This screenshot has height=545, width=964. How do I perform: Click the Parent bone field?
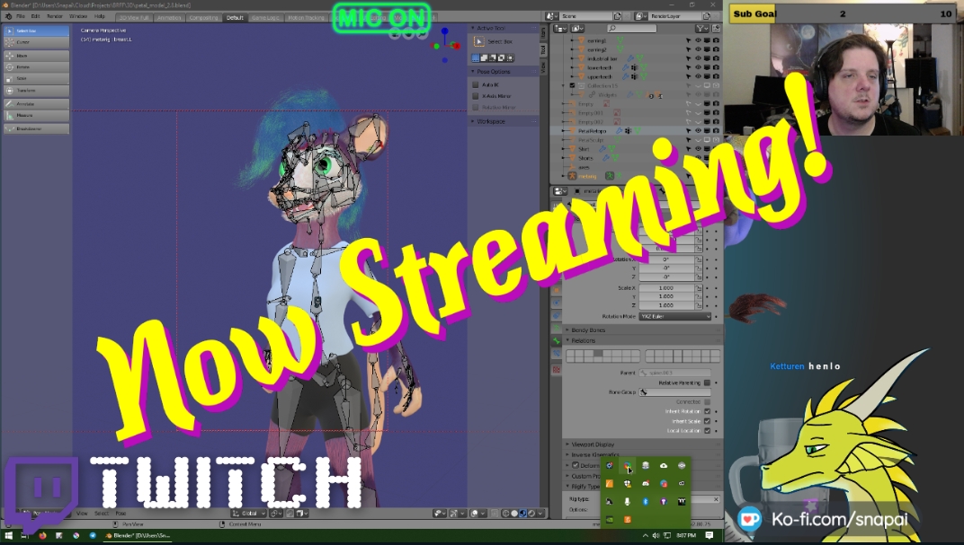pyautogui.click(x=674, y=373)
